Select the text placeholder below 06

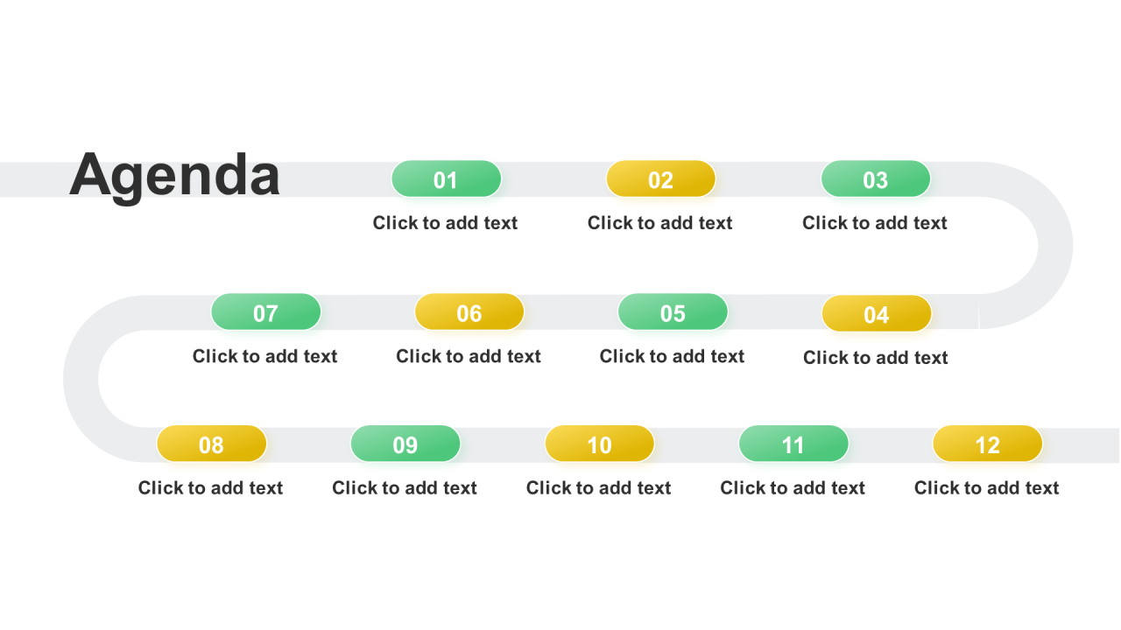(469, 356)
